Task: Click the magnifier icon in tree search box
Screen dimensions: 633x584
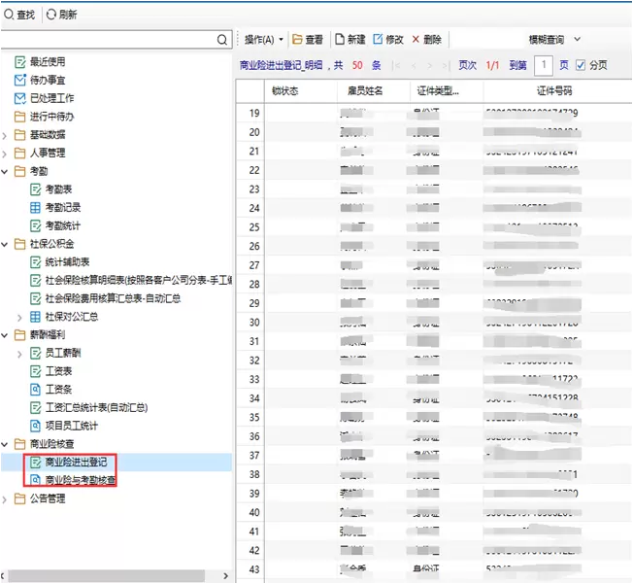Action: pos(223,40)
